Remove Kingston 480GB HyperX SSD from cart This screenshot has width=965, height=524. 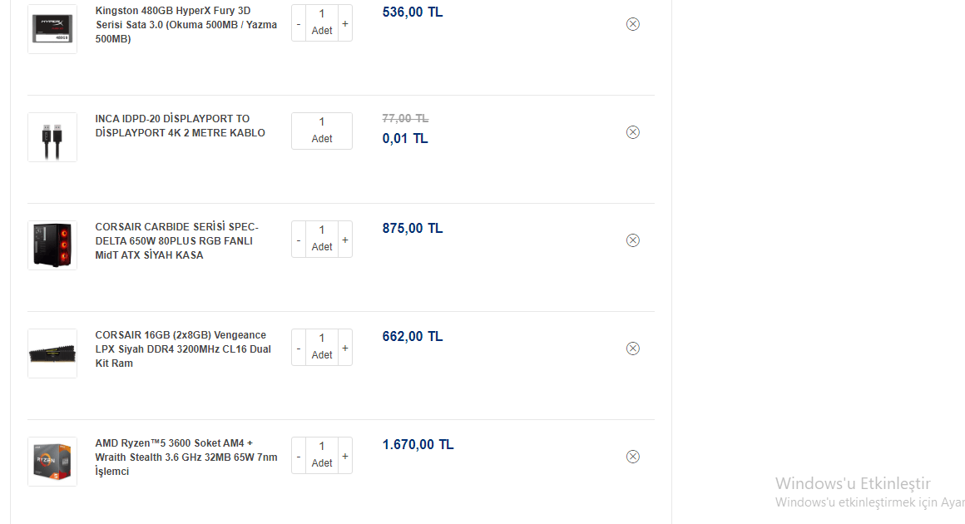click(x=632, y=24)
